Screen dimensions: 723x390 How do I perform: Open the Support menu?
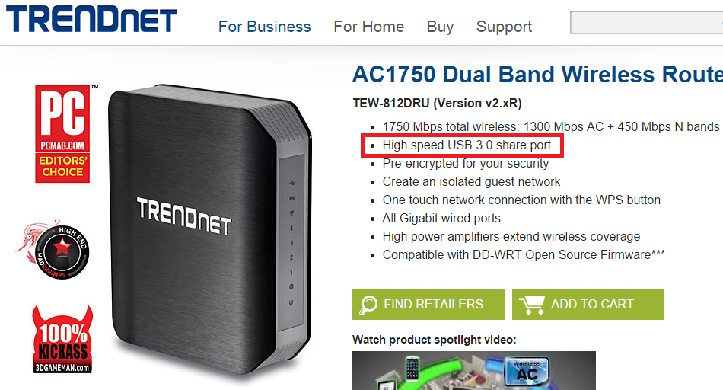tap(504, 27)
